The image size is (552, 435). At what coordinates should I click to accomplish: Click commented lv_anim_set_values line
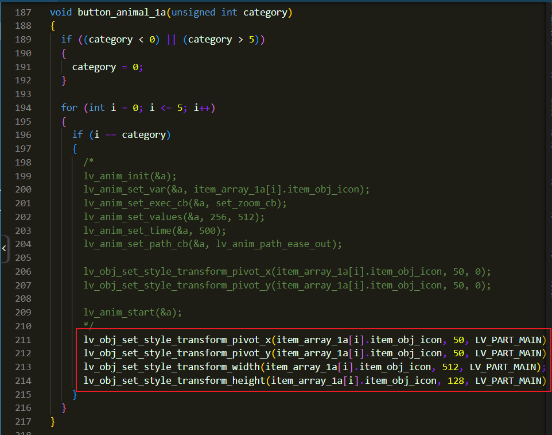coord(174,217)
